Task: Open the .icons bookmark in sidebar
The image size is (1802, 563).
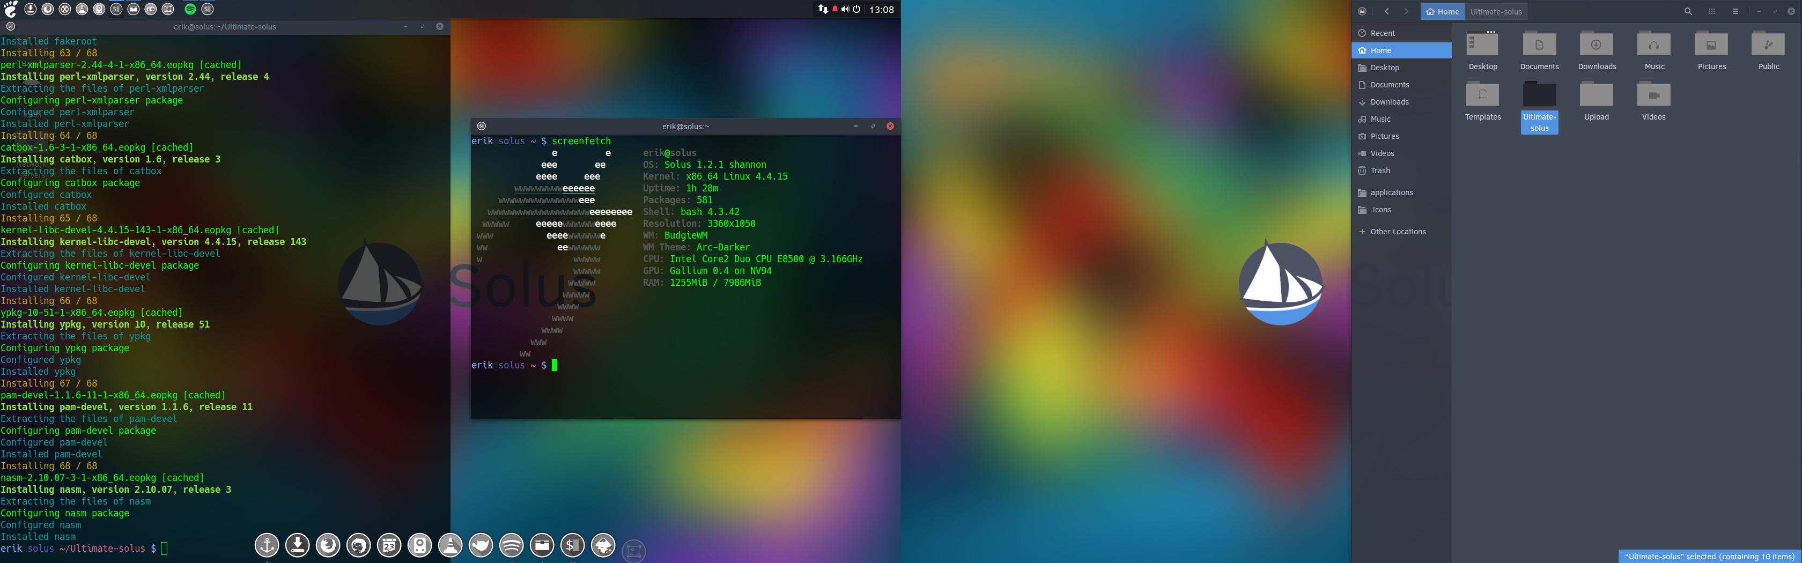Action: [x=1401, y=209]
